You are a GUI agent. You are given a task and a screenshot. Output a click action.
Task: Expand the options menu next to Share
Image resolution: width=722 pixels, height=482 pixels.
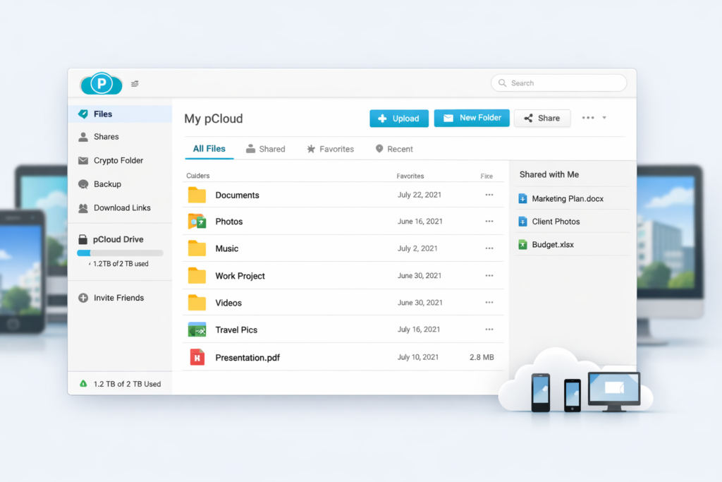(589, 118)
